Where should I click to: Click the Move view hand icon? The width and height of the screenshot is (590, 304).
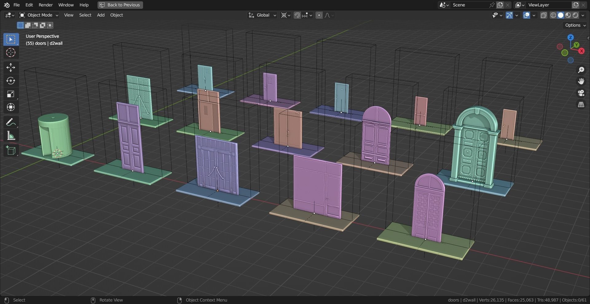click(581, 81)
